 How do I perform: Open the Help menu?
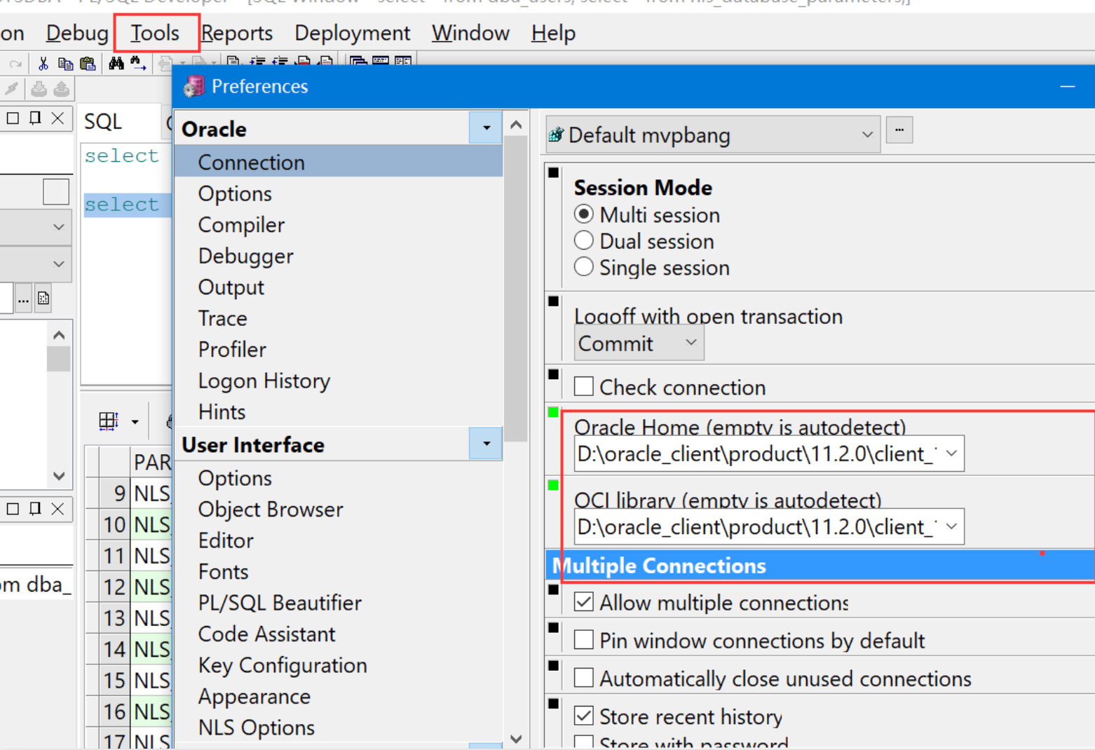tap(553, 33)
